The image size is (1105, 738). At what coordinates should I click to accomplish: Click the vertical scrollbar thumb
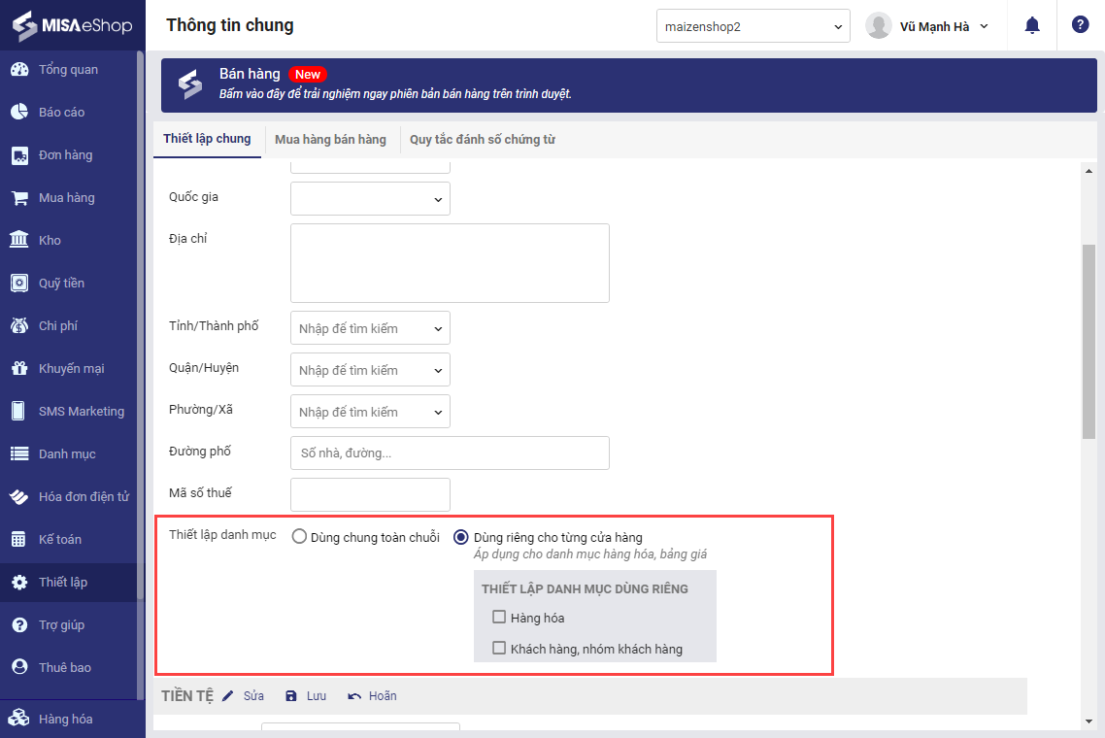1088,340
